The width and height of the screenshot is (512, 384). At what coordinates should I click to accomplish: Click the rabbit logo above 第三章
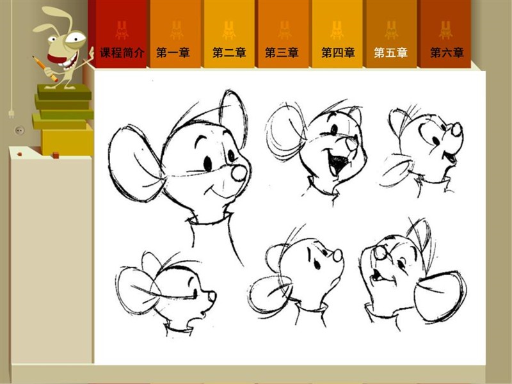[x=284, y=30]
